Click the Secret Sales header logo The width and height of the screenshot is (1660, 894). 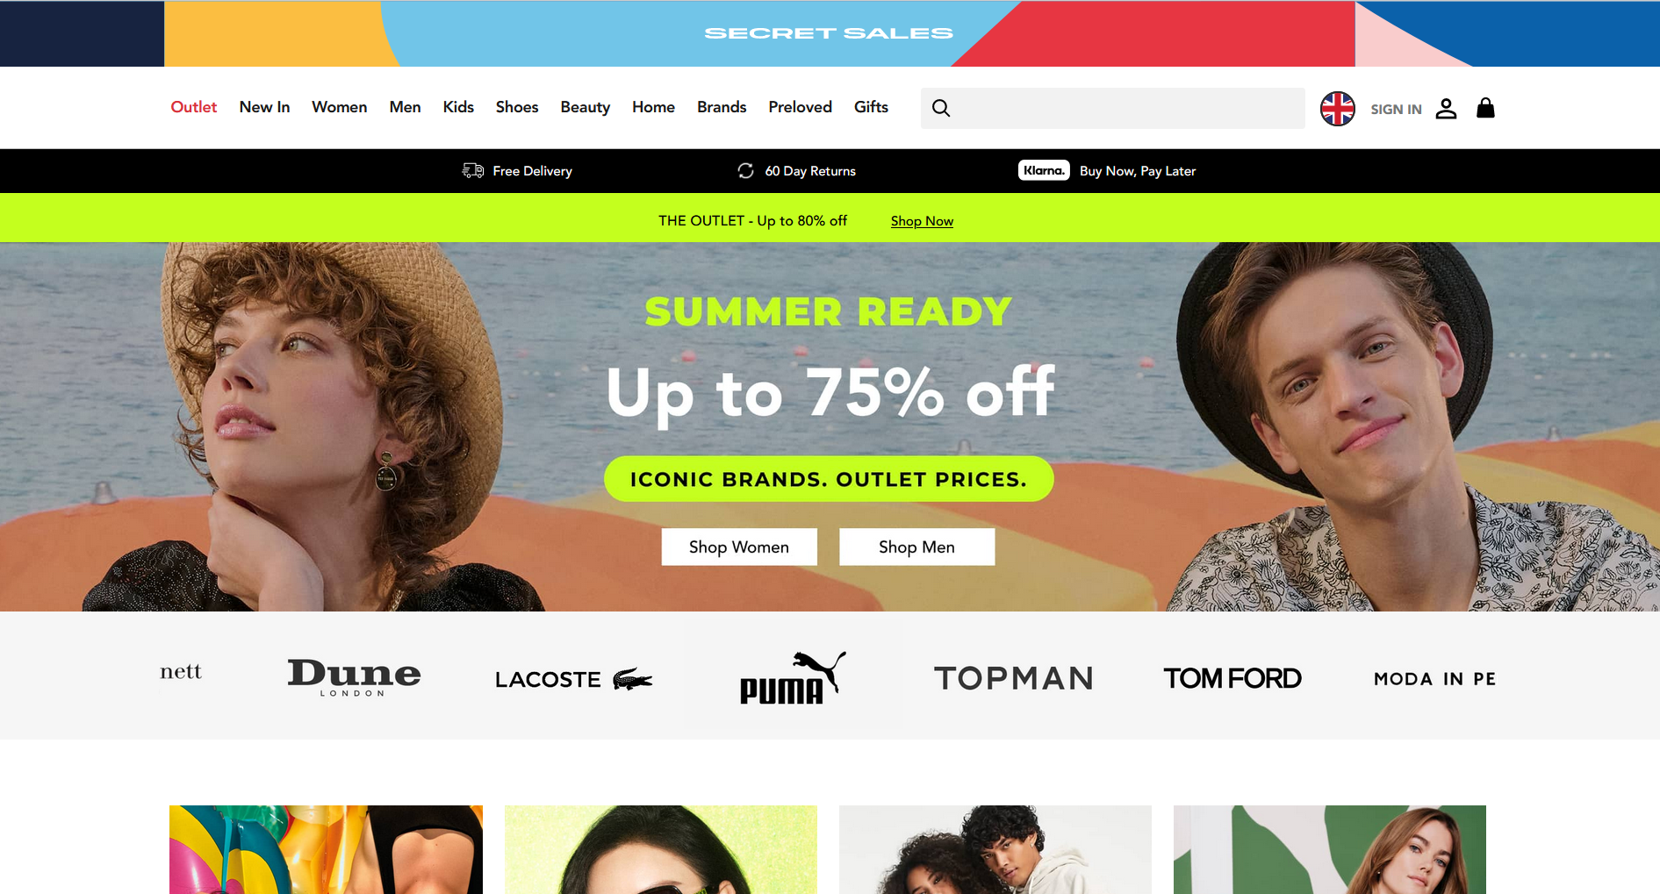point(829,33)
